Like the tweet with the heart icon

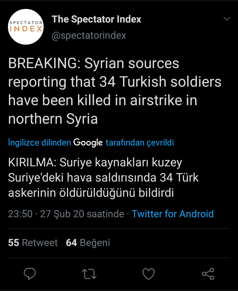(148, 274)
